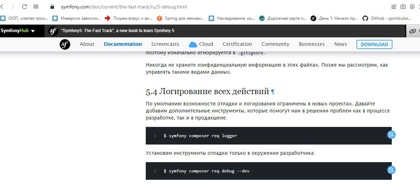Viewport: 420px width, 190px height.
Task: Go back with browser back arrow
Action: point(2,7)
